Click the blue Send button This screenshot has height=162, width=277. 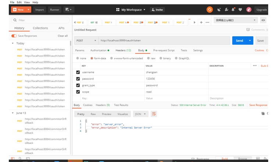coord(240,41)
